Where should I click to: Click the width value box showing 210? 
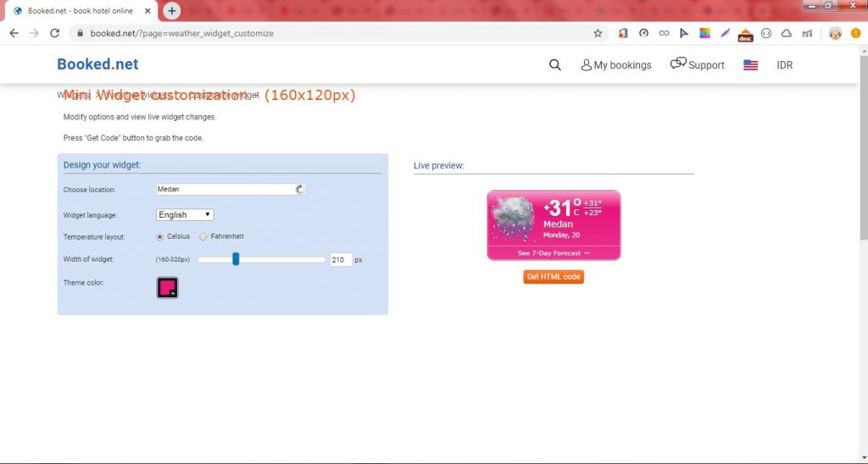341,259
